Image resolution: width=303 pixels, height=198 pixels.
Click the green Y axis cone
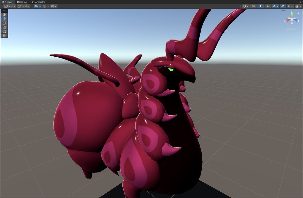[x=292, y=15]
